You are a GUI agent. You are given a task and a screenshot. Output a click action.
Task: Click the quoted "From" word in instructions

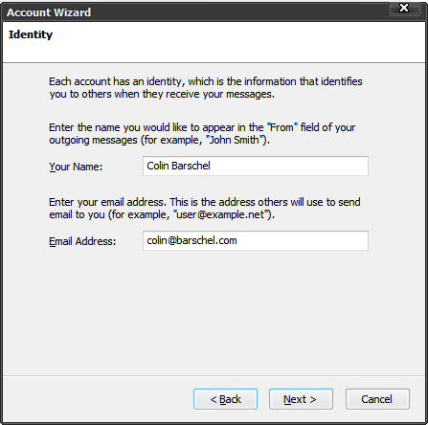[282, 127]
